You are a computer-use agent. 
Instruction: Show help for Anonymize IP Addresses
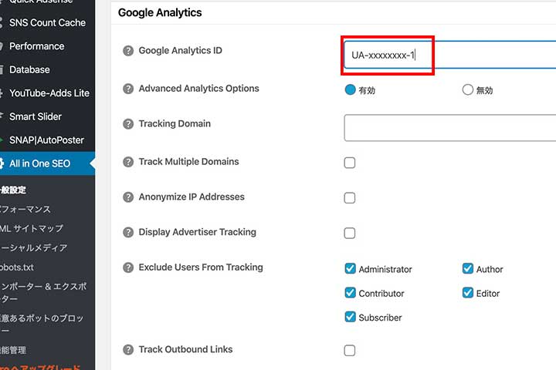(128, 197)
